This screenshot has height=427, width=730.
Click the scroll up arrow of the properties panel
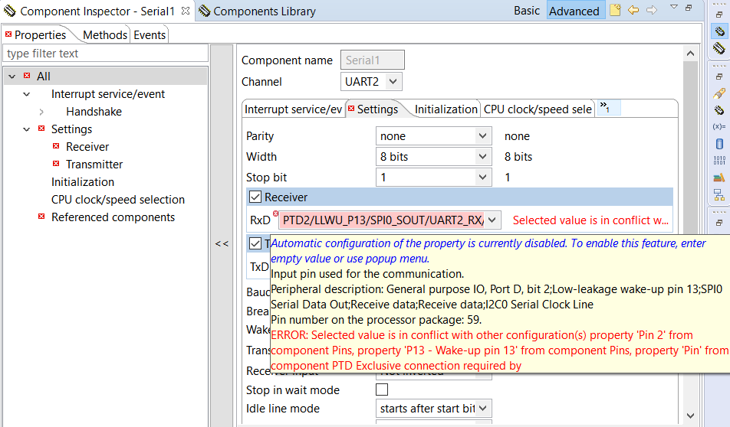click(690, 54)
